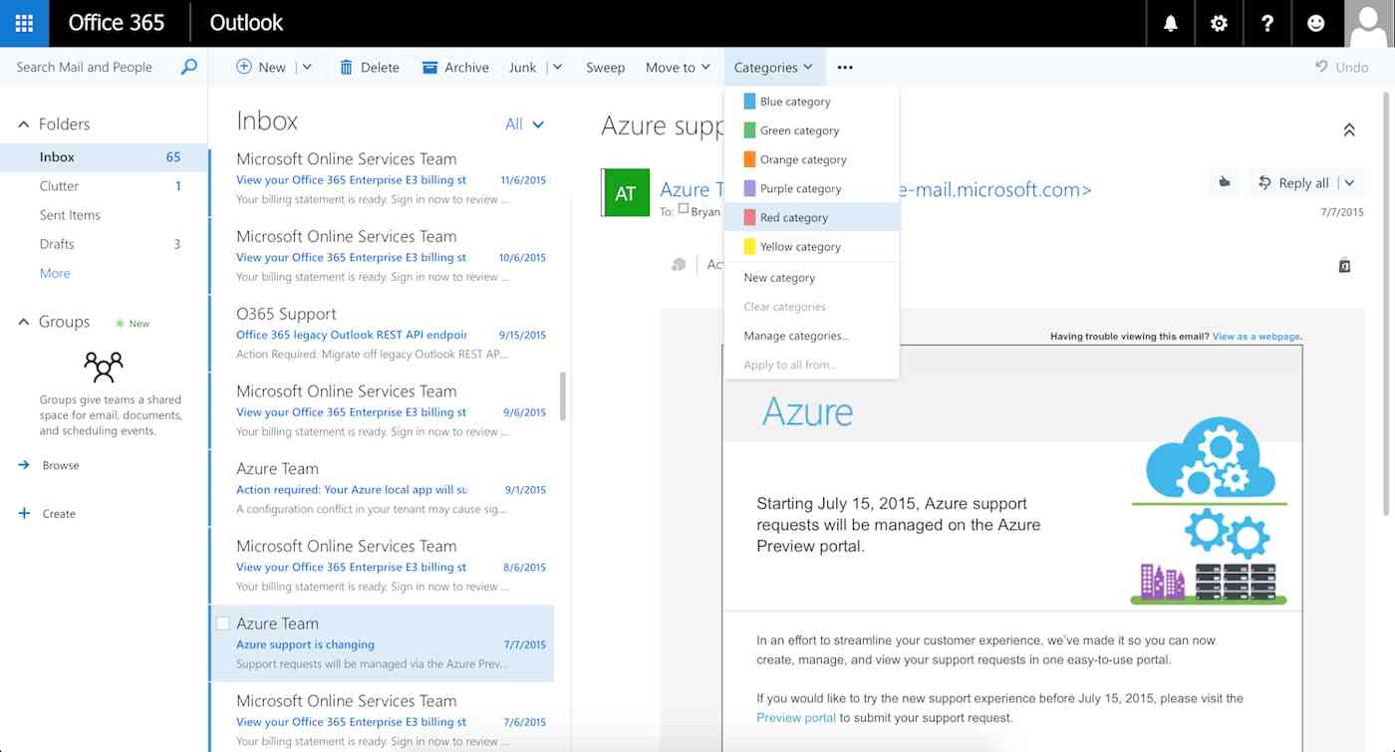
Task: Open the Move to dropdown
Action: click(x=678, y=67)
